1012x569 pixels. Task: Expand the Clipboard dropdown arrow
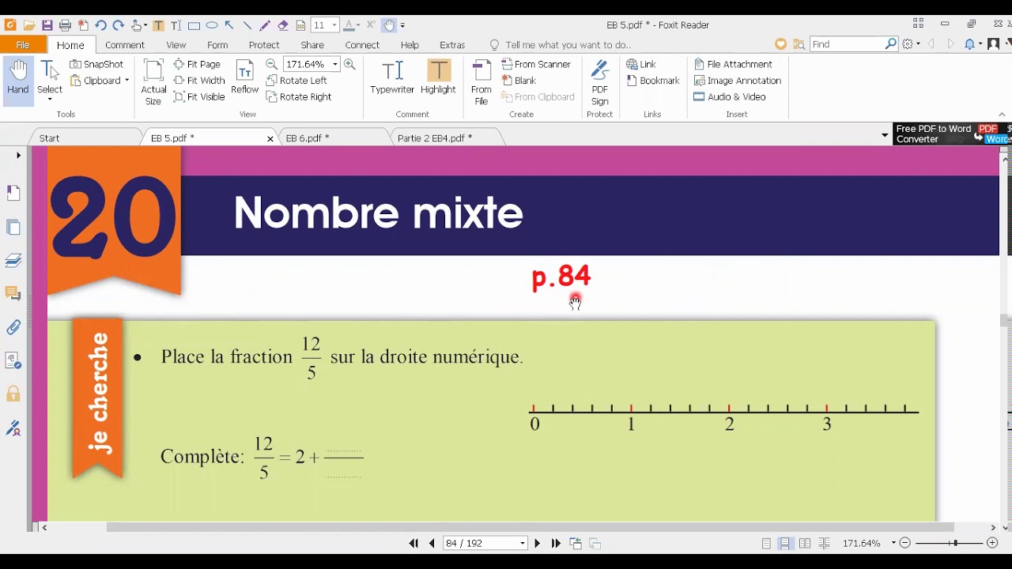126,81
